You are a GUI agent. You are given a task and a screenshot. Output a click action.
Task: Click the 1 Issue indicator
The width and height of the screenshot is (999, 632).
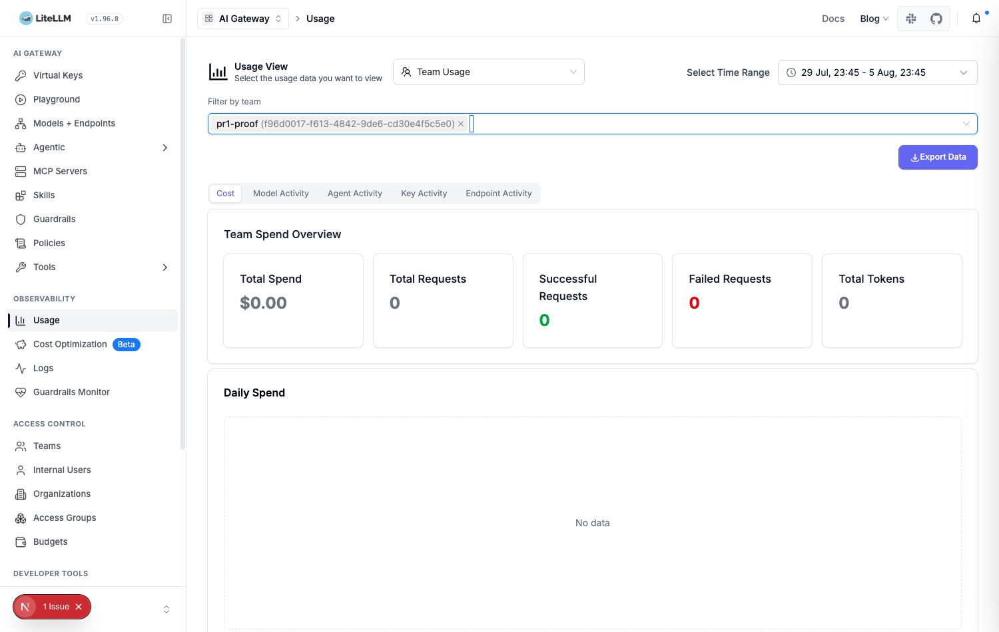(56, 607)
